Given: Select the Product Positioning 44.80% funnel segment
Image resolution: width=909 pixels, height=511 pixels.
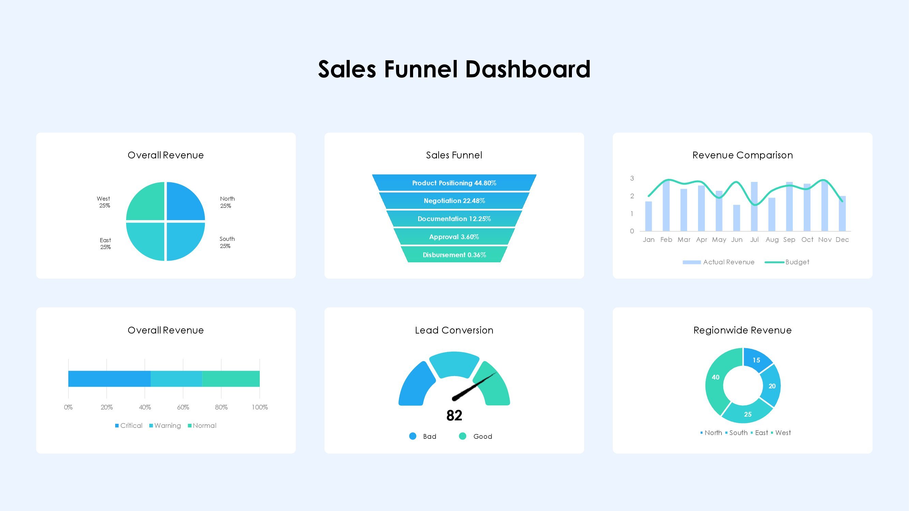Looking at the screenshot, I should click(x=455, y=183).
